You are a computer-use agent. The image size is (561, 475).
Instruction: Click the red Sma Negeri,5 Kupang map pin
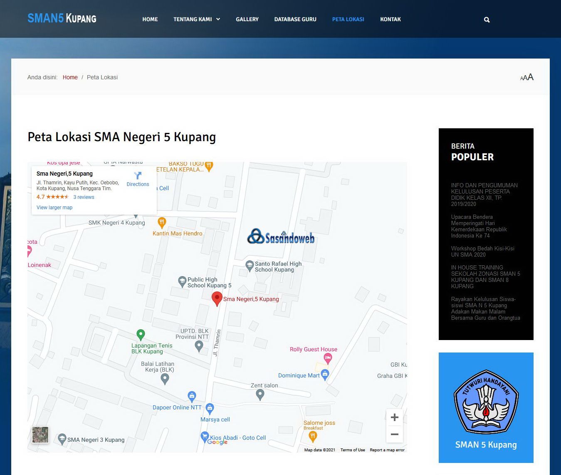pyautogui.click(x=217, y=299)
